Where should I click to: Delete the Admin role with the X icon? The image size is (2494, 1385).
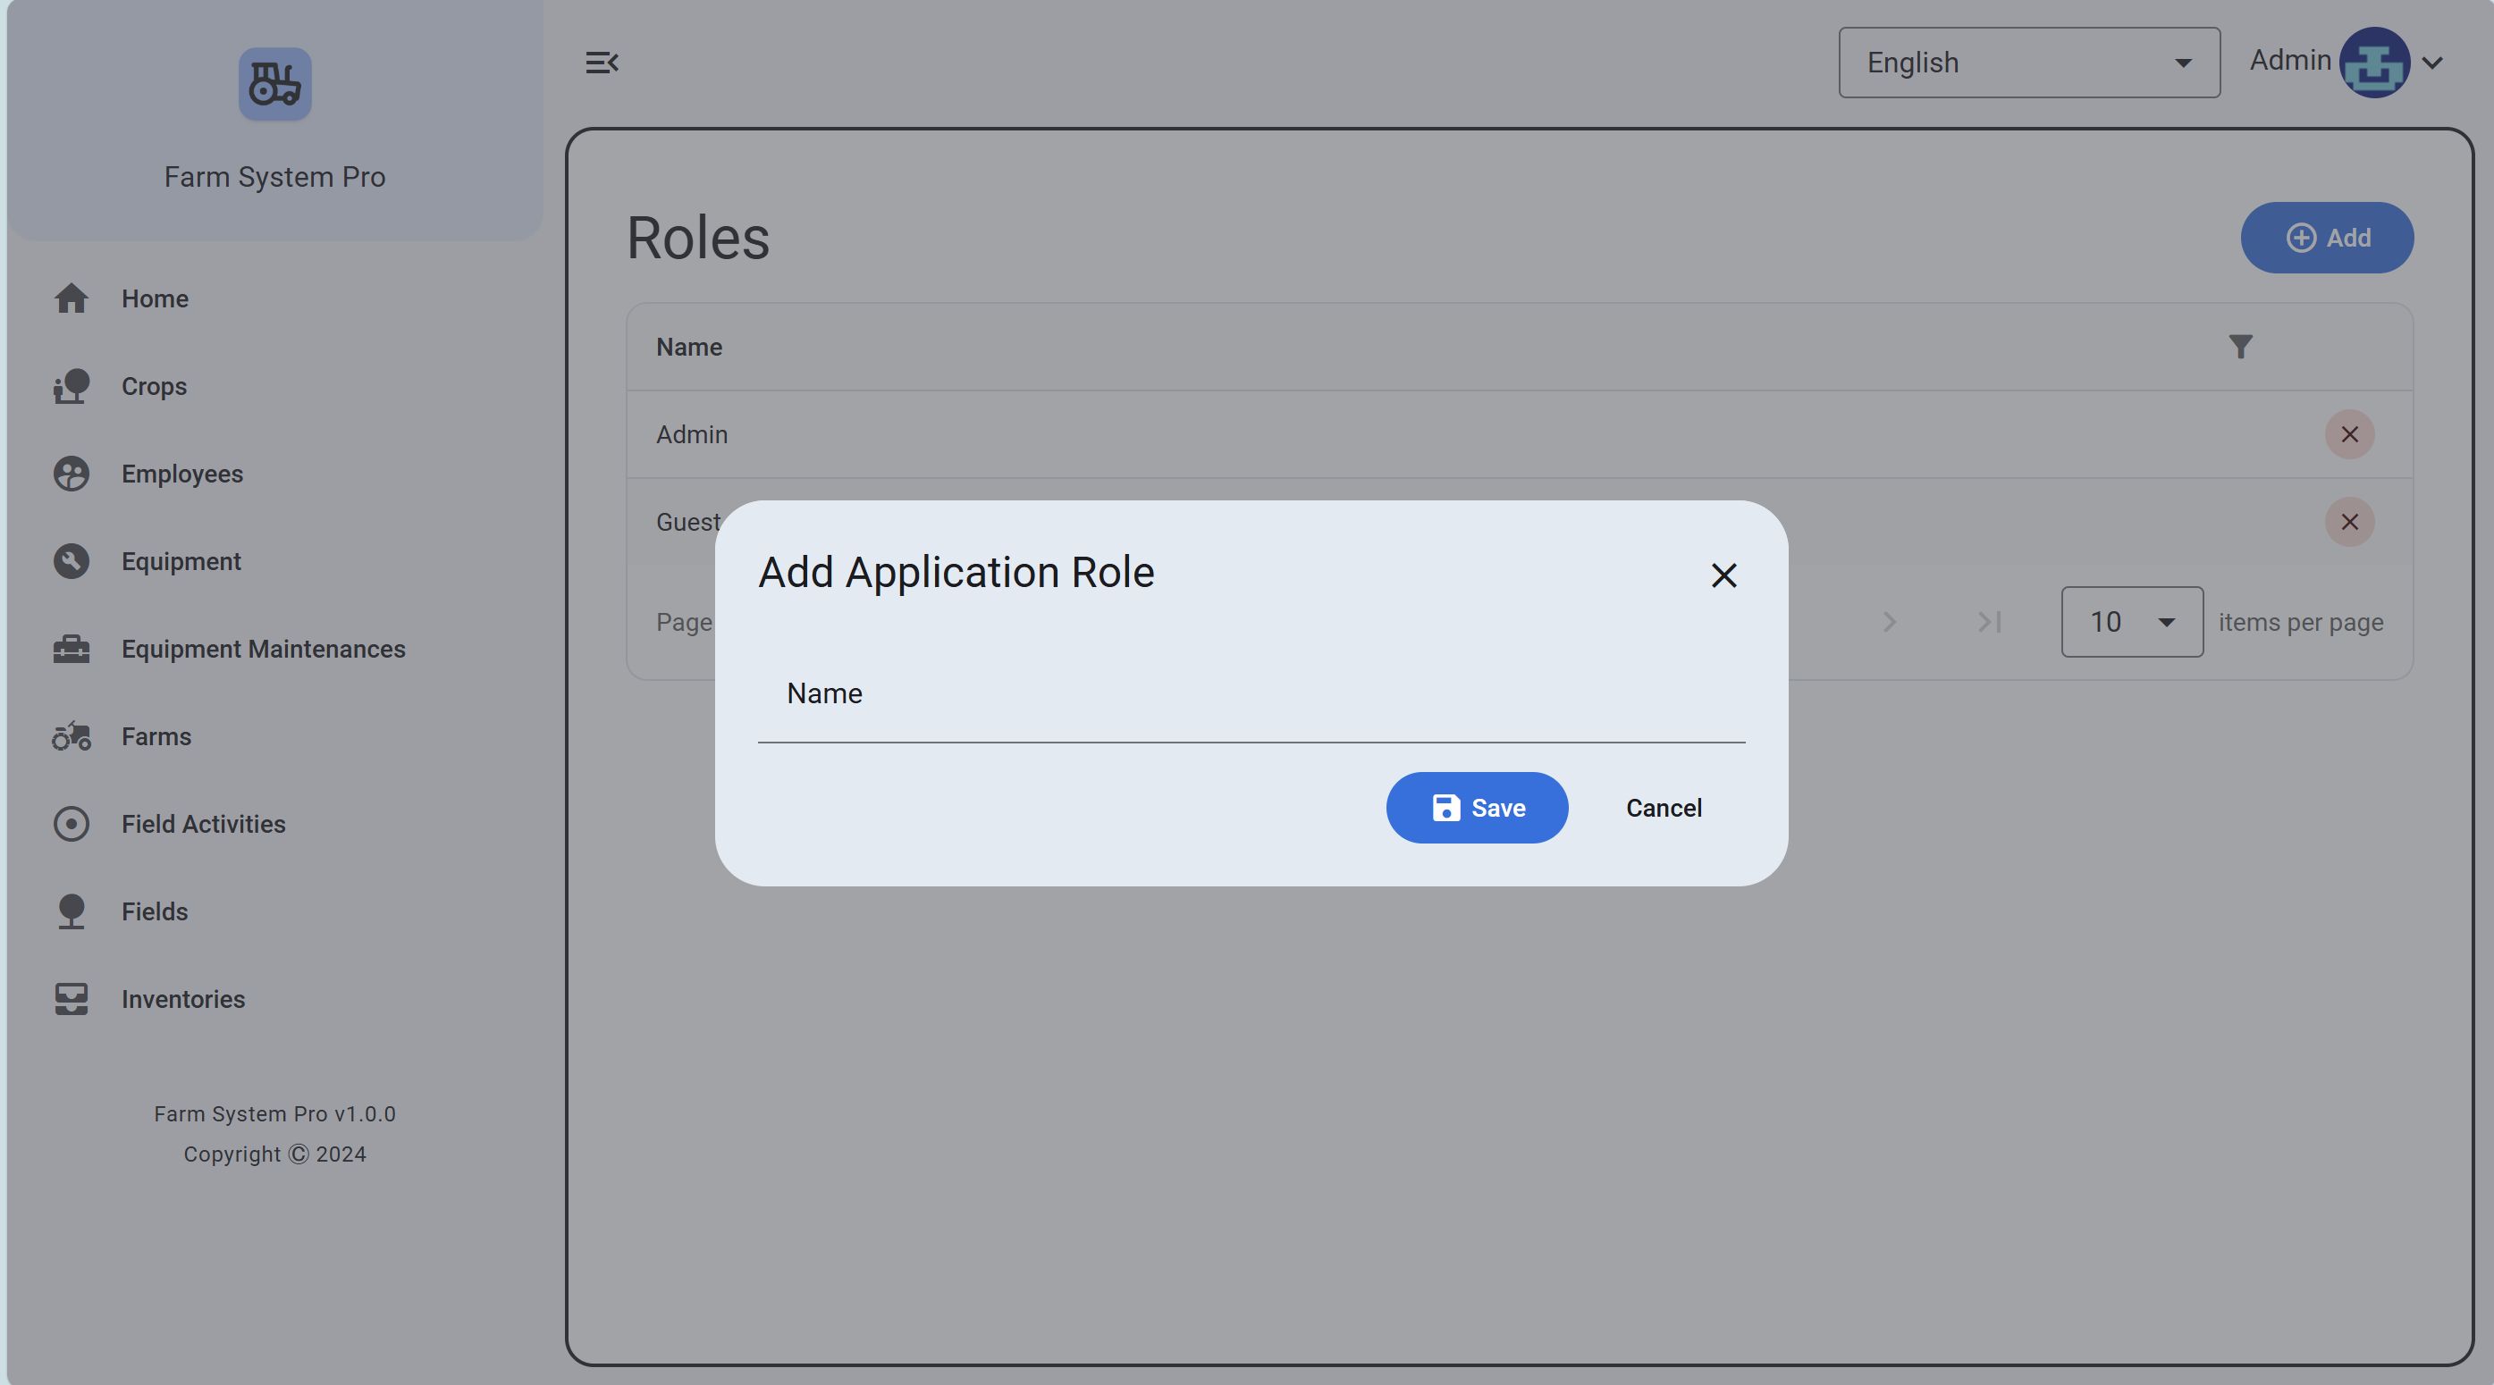tap(2349, 434)
